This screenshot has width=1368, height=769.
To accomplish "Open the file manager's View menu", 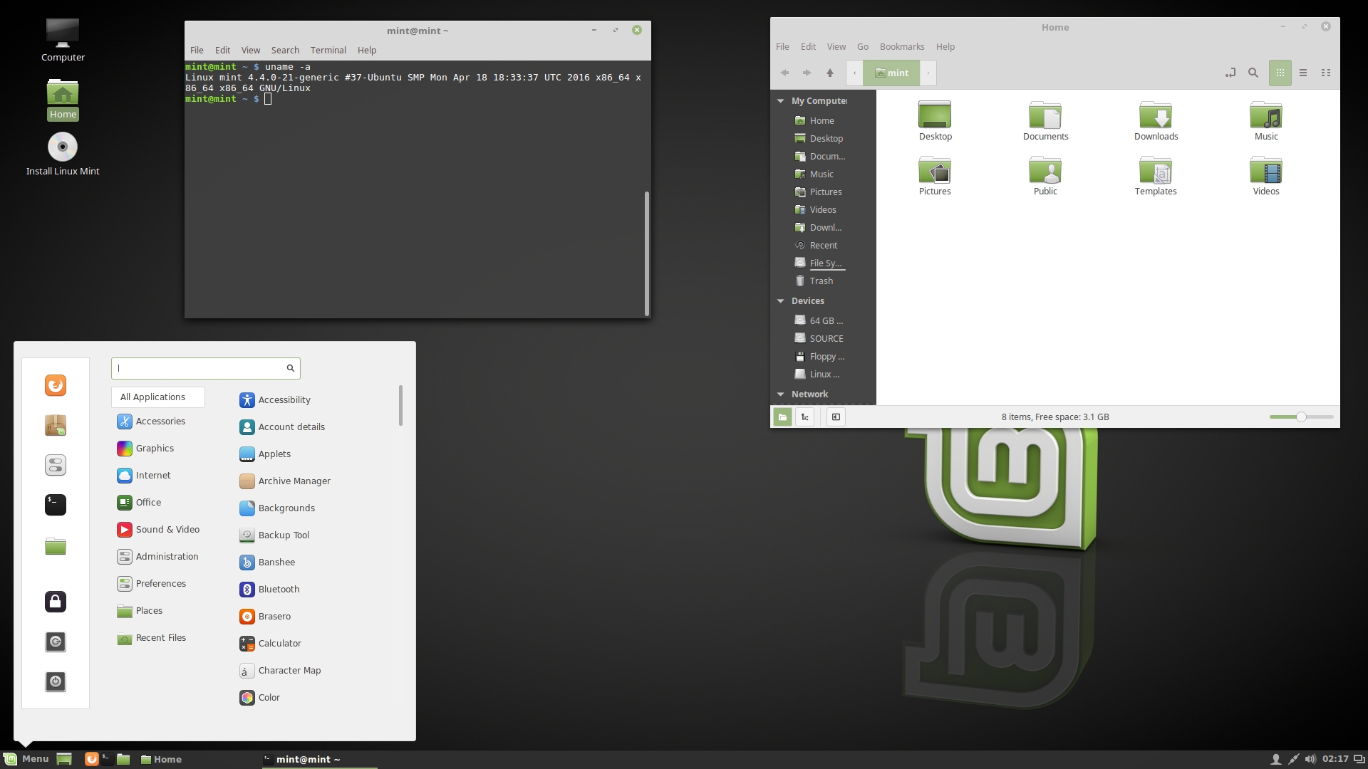I will [x=836, y=47].
